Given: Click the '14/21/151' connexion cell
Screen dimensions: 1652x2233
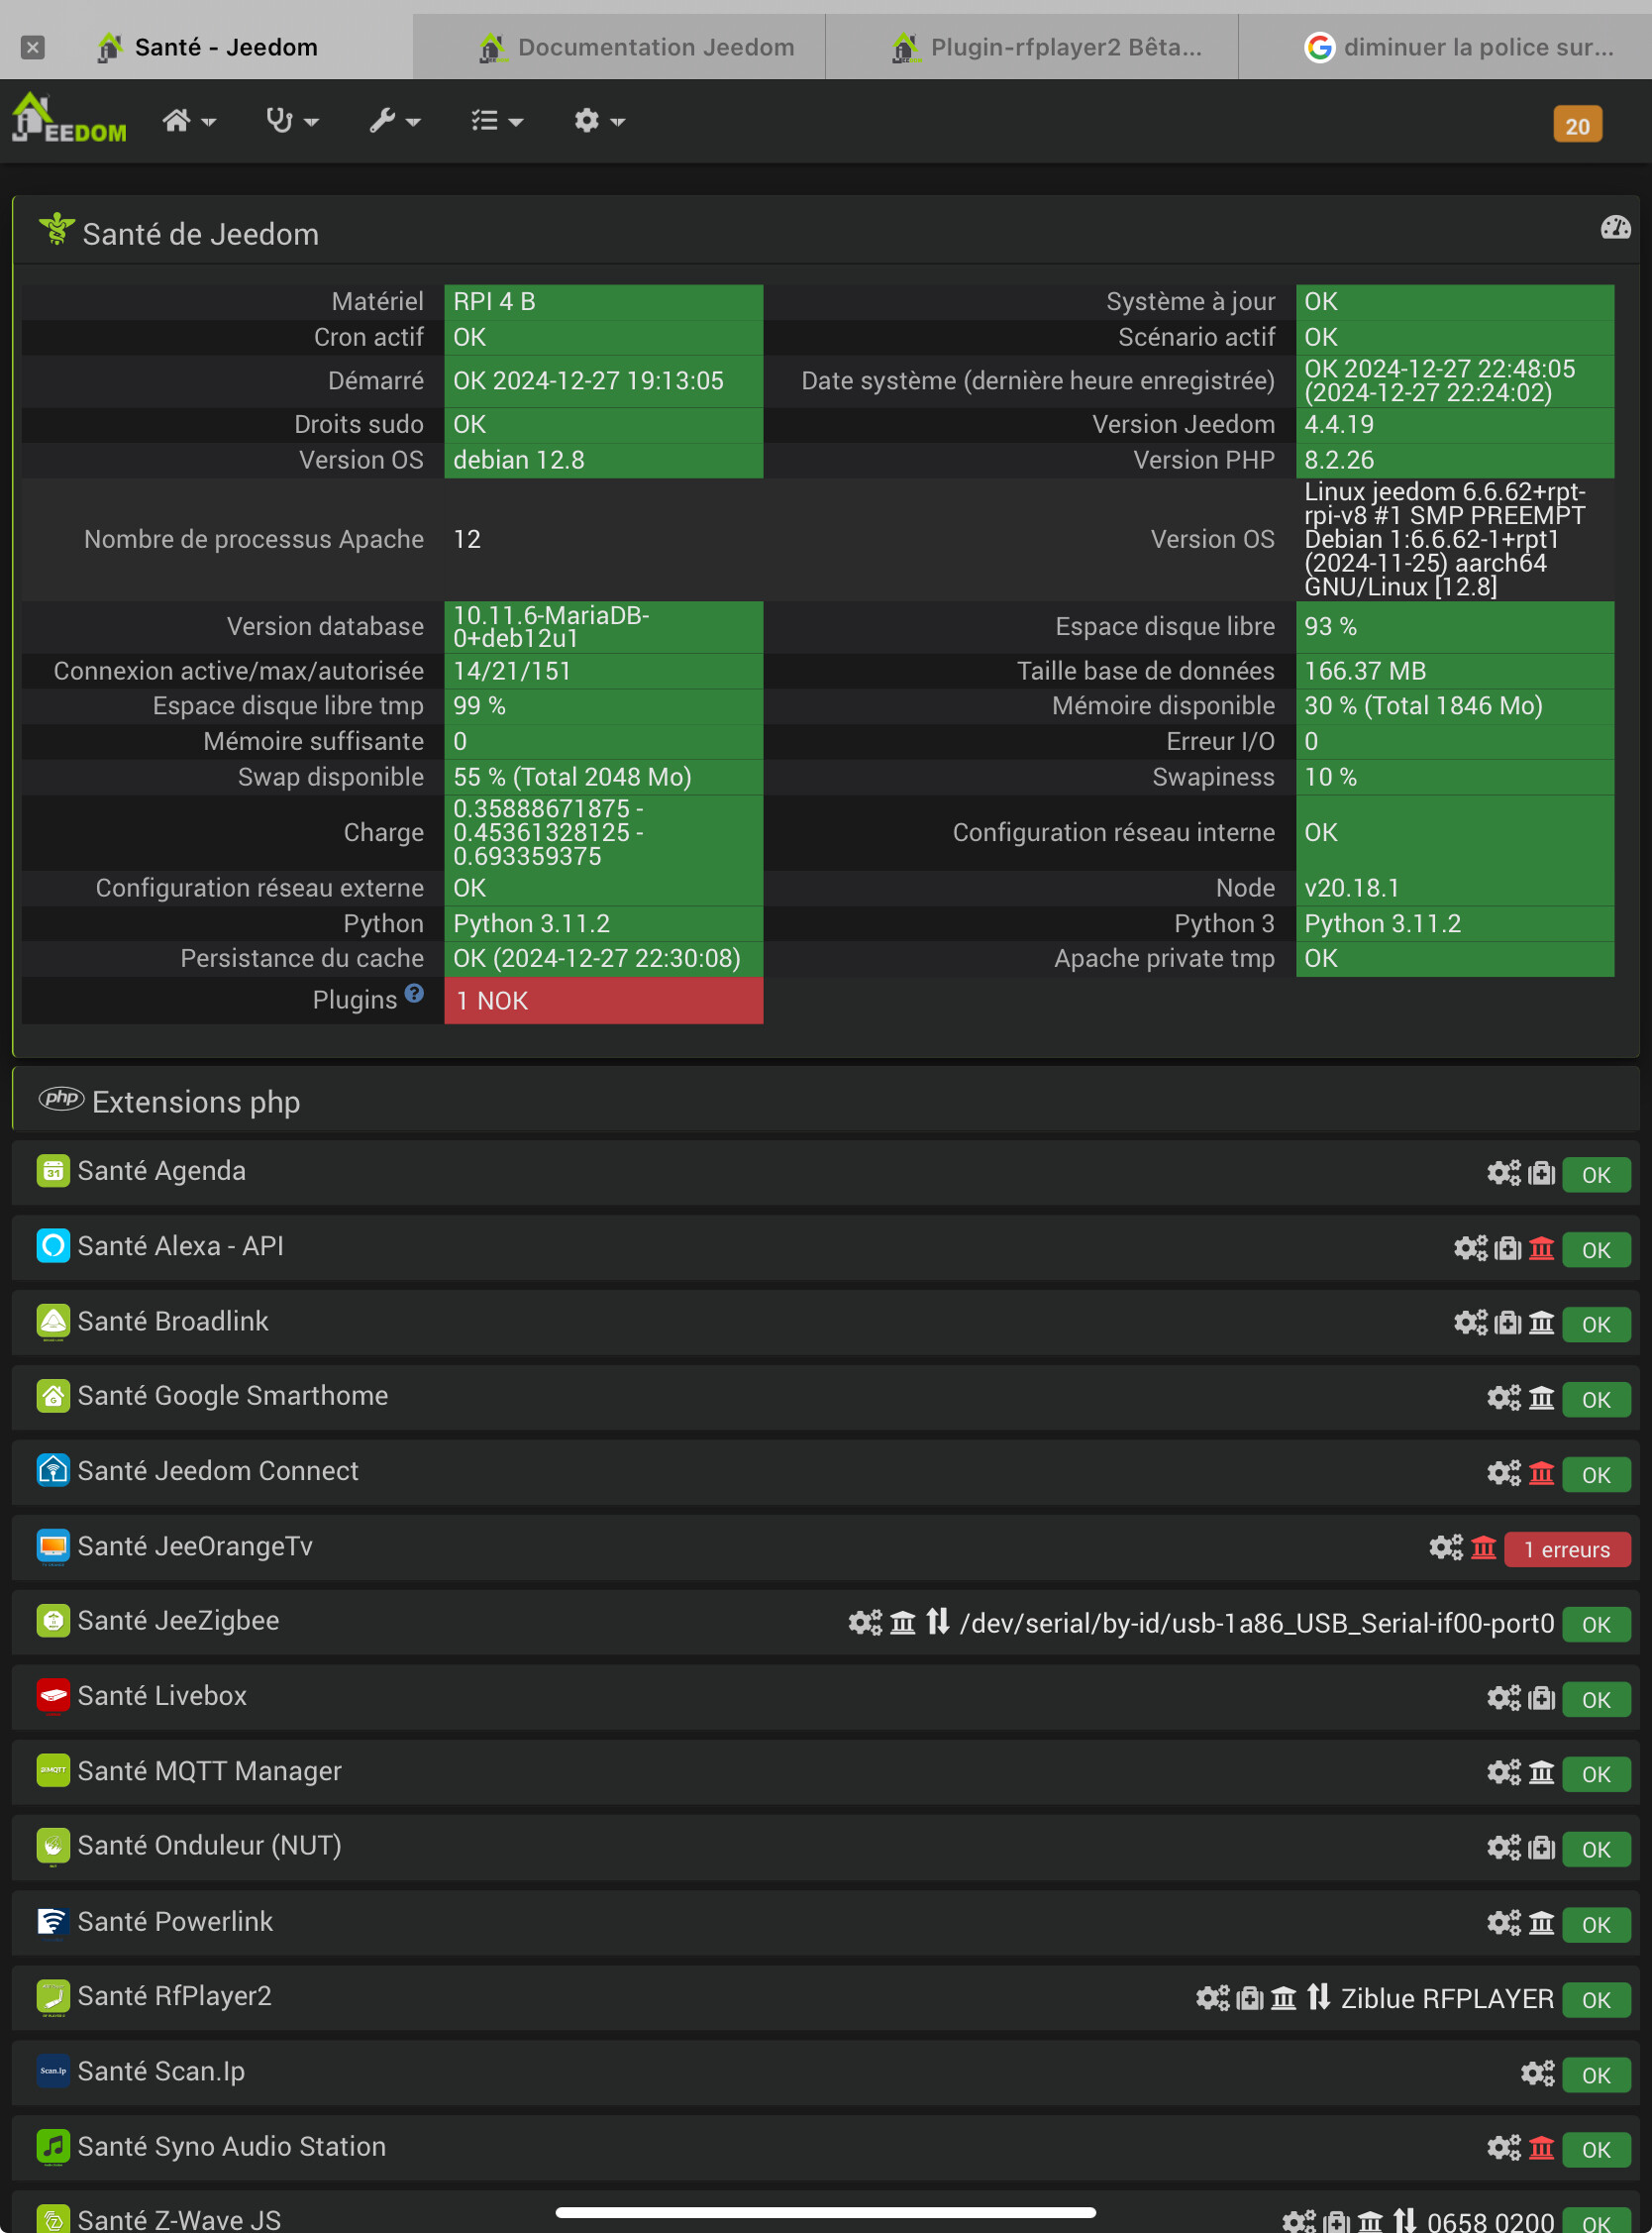Looking at the screenshot, I should click(x=603, y=670).
